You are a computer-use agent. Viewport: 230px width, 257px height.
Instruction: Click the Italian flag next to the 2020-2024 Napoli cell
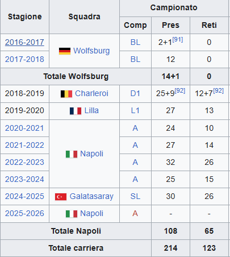point(72,154)
